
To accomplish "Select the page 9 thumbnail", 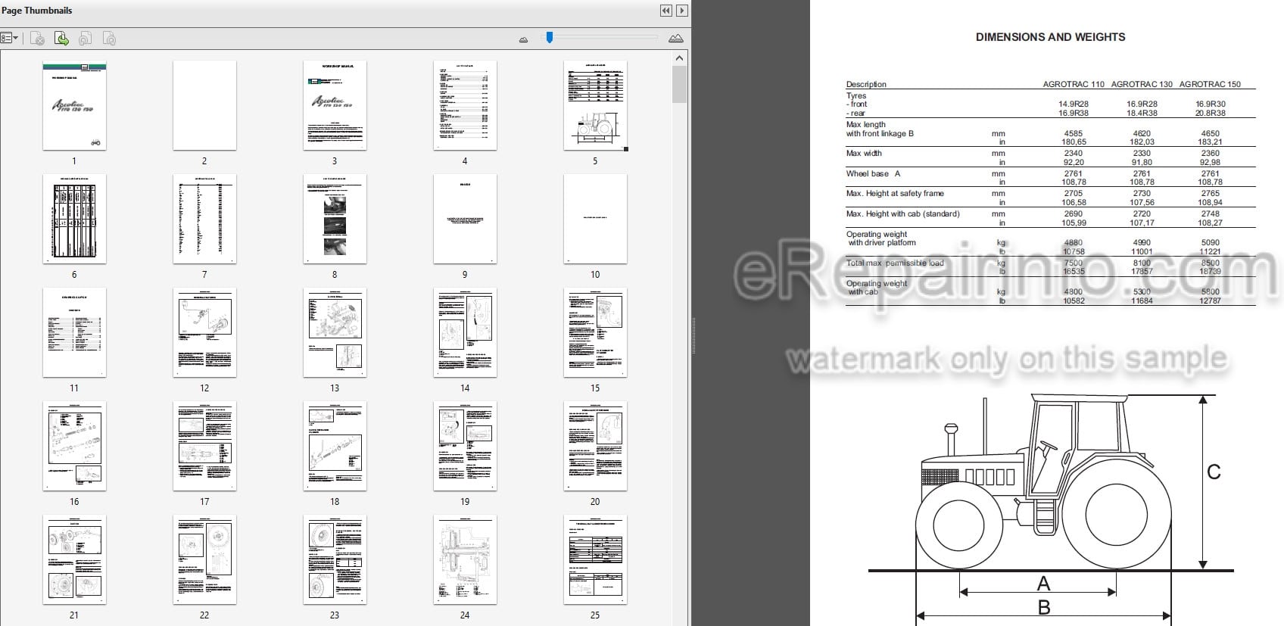I will (465, 219).
